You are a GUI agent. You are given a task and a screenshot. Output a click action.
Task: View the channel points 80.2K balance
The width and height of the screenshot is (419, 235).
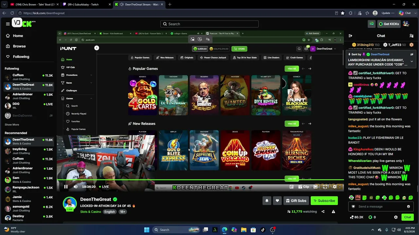[356, 217]
